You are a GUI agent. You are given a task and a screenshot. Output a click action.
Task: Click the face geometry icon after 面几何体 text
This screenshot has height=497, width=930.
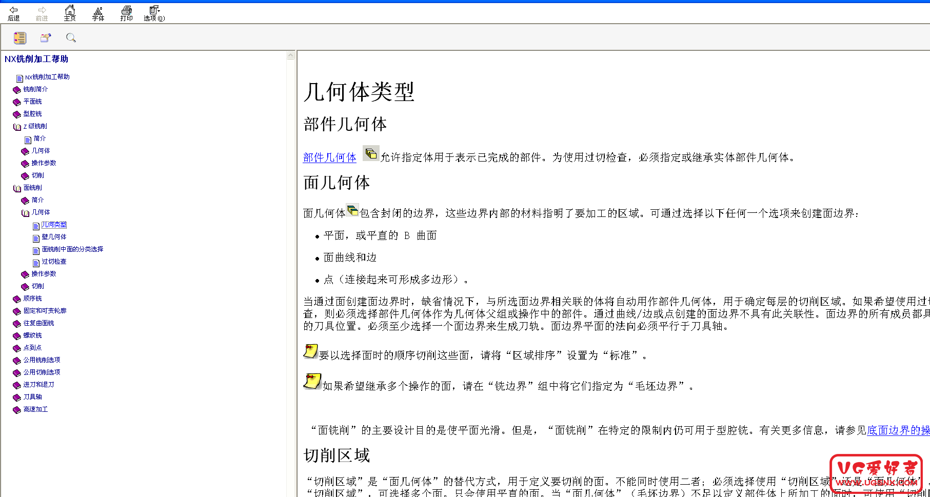pos(352,210)
